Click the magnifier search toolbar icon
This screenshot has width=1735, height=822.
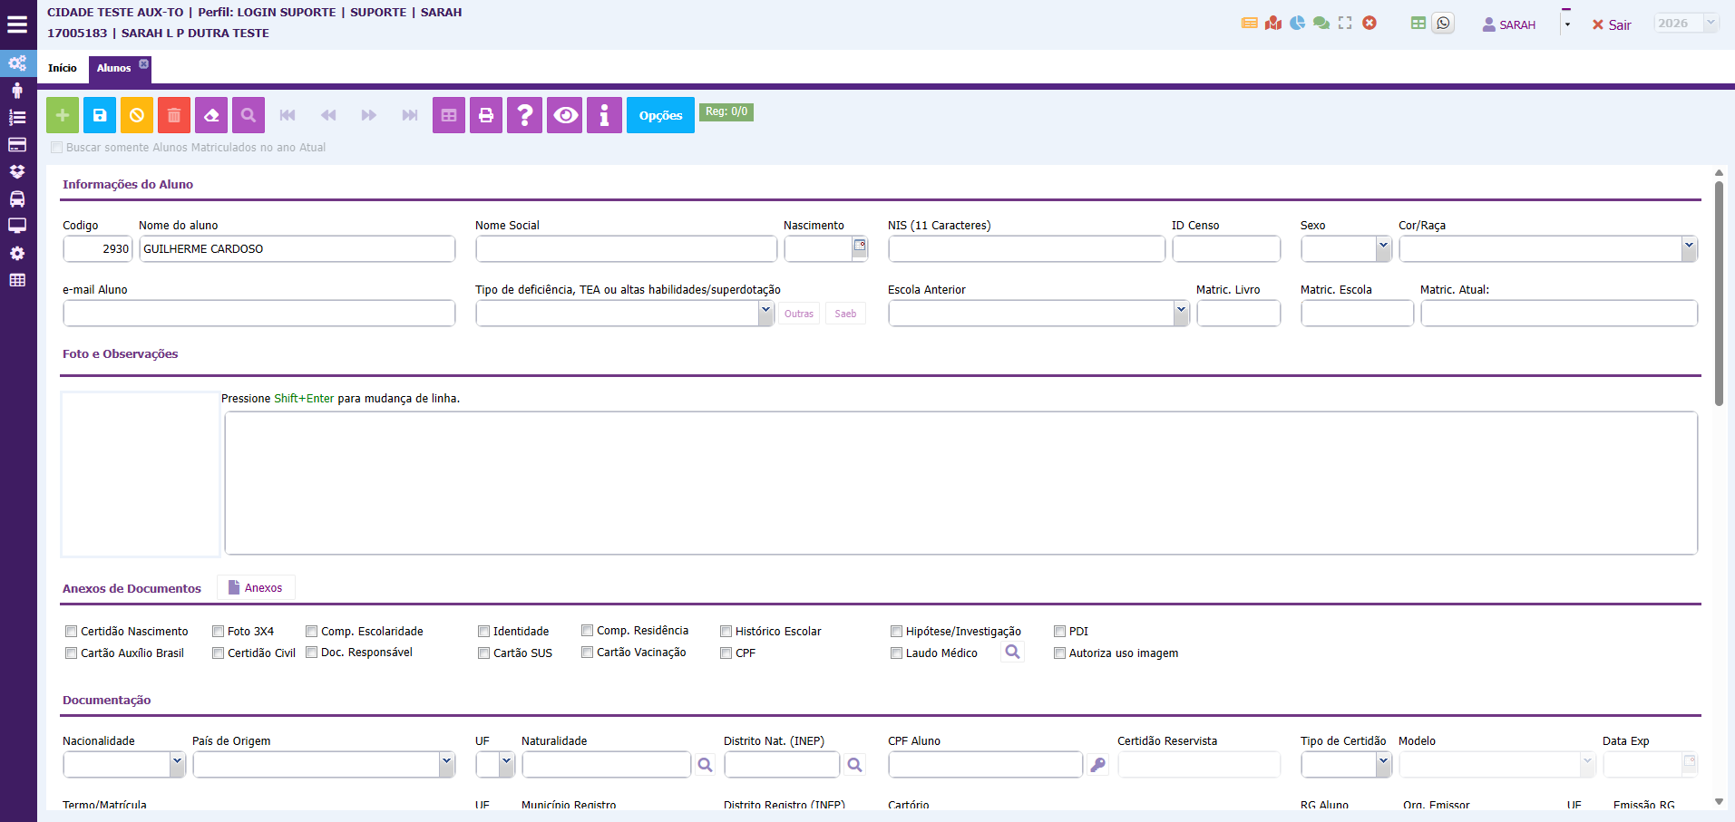(x=248, y=115)
